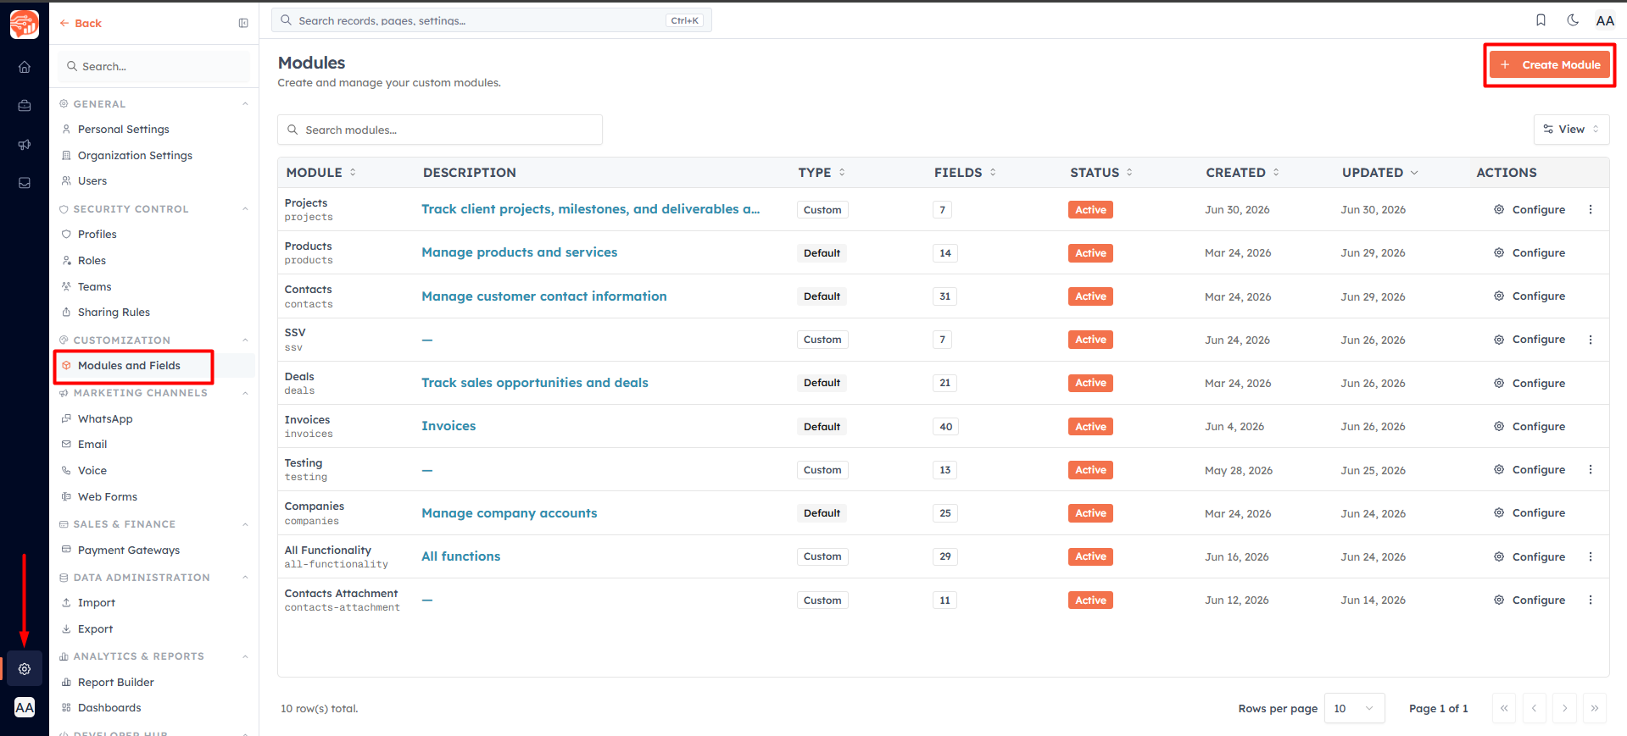Screen dimensions: 1627x736
Task: Go to the last page
Action: pos(1595,708)
